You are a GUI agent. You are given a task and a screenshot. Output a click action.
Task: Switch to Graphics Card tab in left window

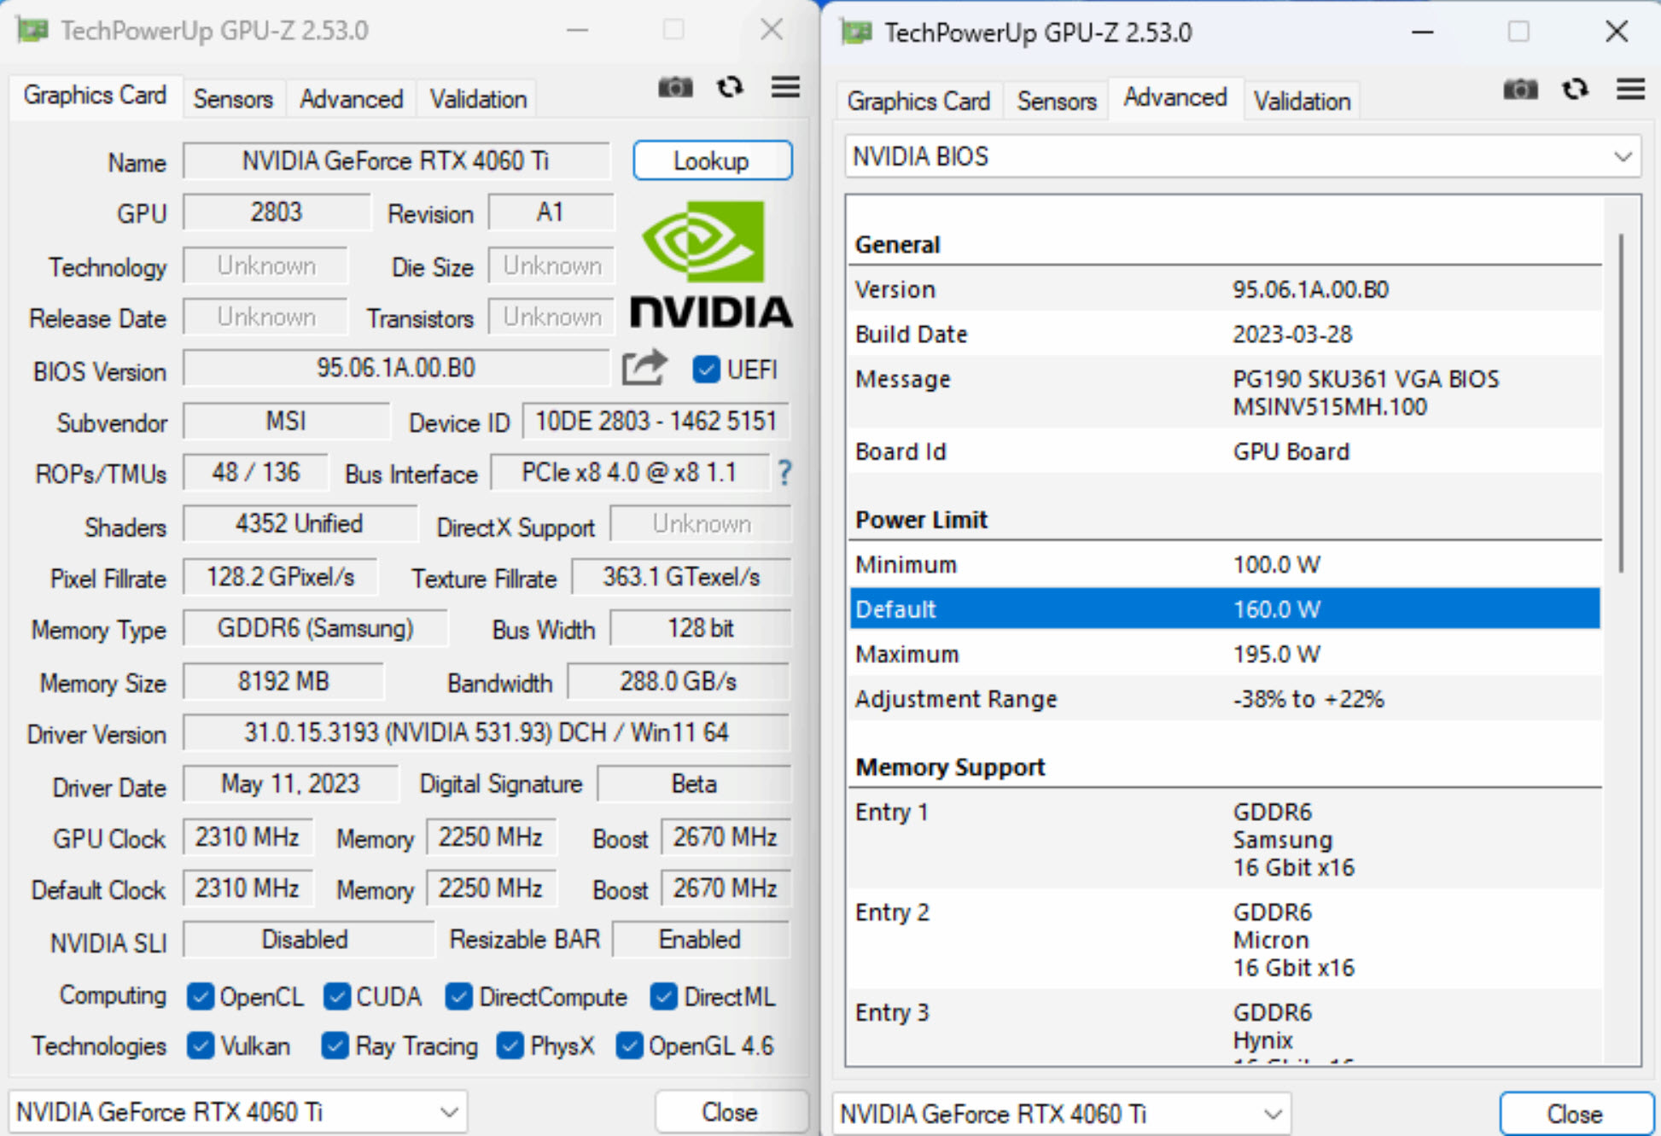click(x=95, y=96)
